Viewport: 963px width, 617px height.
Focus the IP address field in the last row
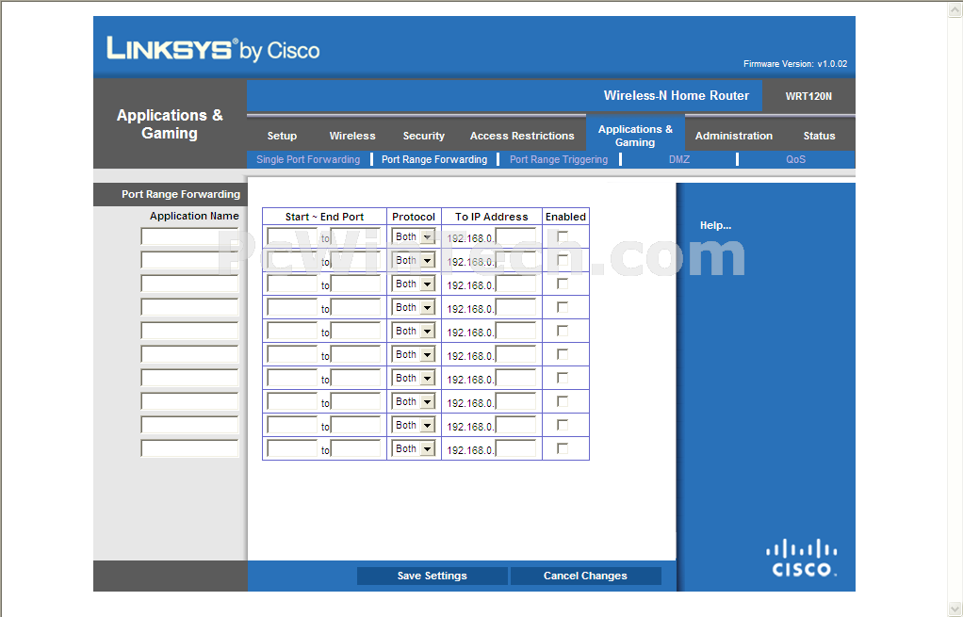[516, 448]
